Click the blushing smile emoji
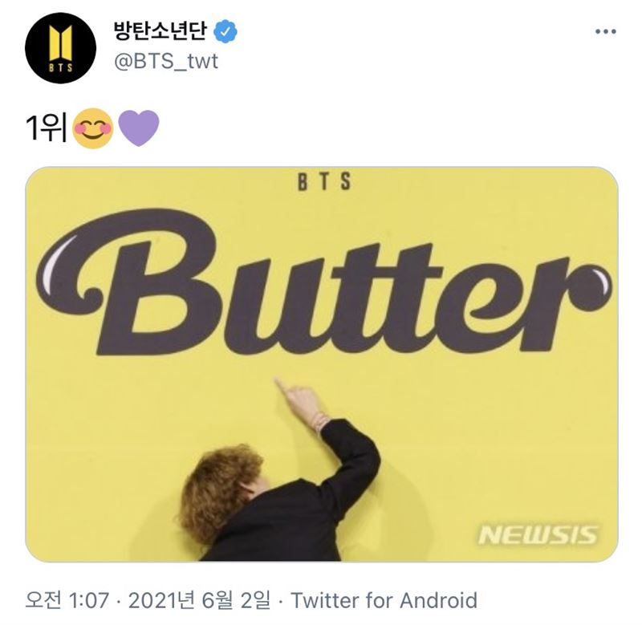The image size is (642, 625). pyautogui.click(x=93, y=128)
